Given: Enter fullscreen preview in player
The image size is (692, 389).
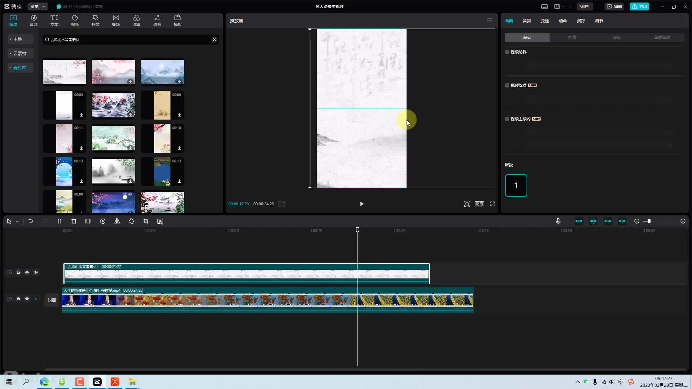Looking at the screenshot, I should coord(493,204).
